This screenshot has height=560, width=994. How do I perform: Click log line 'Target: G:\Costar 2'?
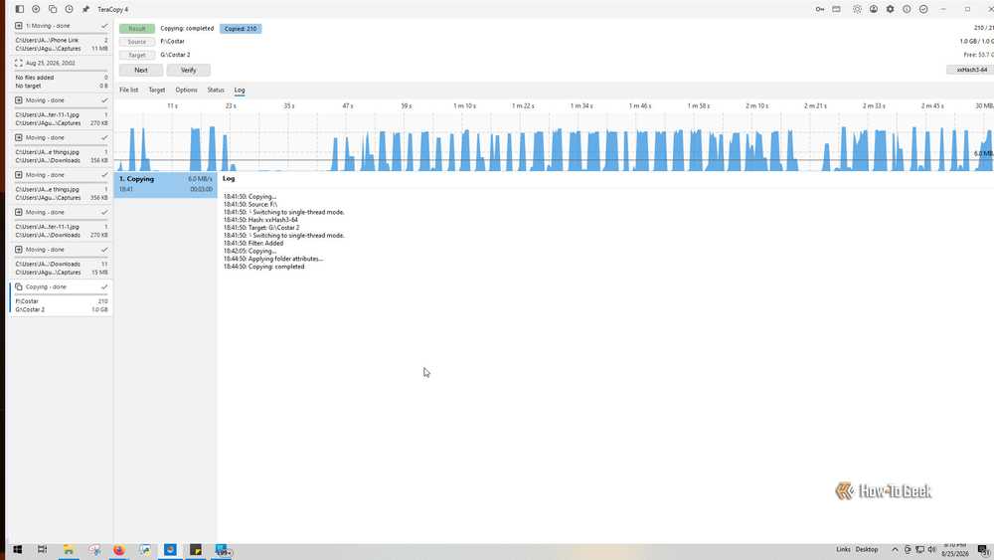click(261, 228)
